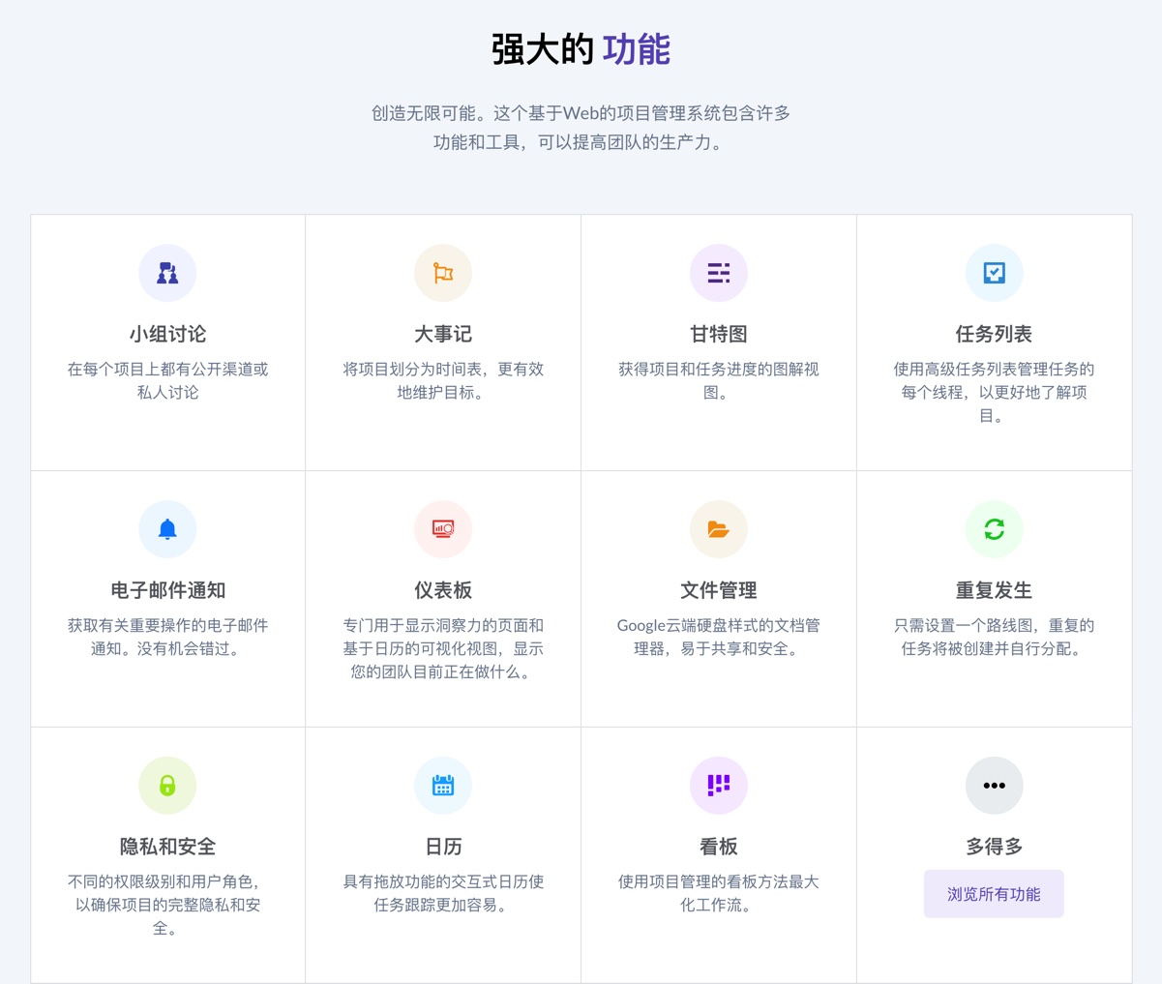This screenshot has height=984, width=1162.
Task: Click the 浏览所有功能 button
Action: 994,894
